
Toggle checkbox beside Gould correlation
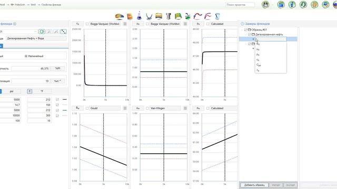[87, 109]
